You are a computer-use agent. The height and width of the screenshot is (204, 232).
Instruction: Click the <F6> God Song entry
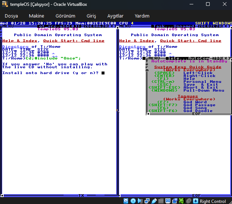[182, 108]
